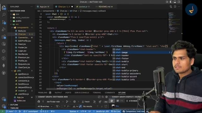Open Run and Debug view
This screenshot has height=113, width=202.
point(3,29)
